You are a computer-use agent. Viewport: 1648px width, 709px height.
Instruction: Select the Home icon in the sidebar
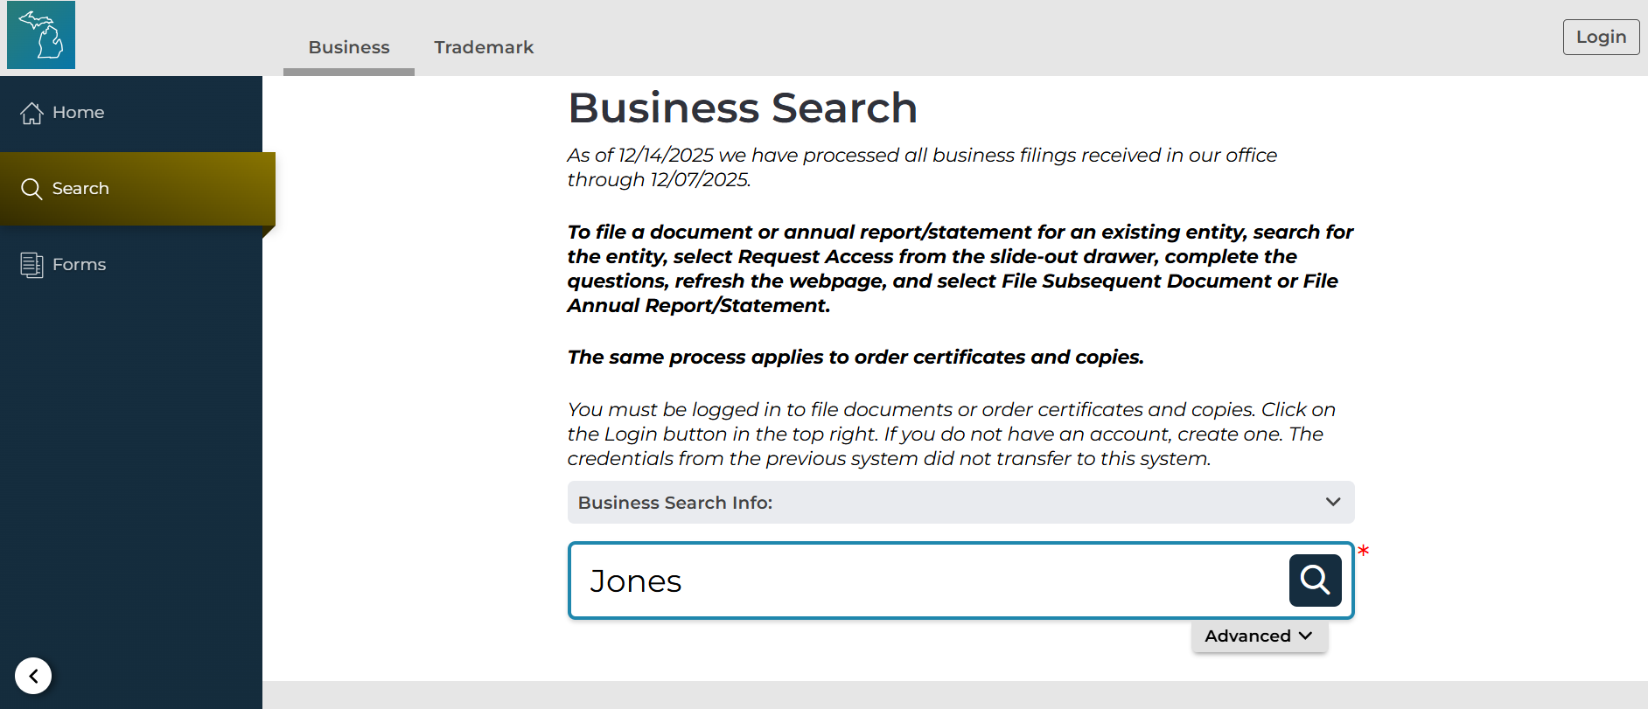[31, 112]
